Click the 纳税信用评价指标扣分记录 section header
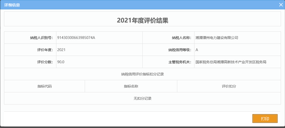 [142, 74]
